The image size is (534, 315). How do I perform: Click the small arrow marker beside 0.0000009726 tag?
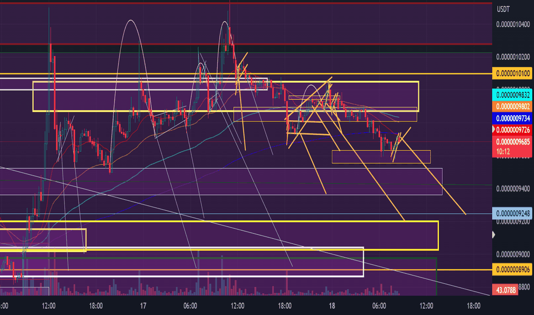(x=494, y=130)
